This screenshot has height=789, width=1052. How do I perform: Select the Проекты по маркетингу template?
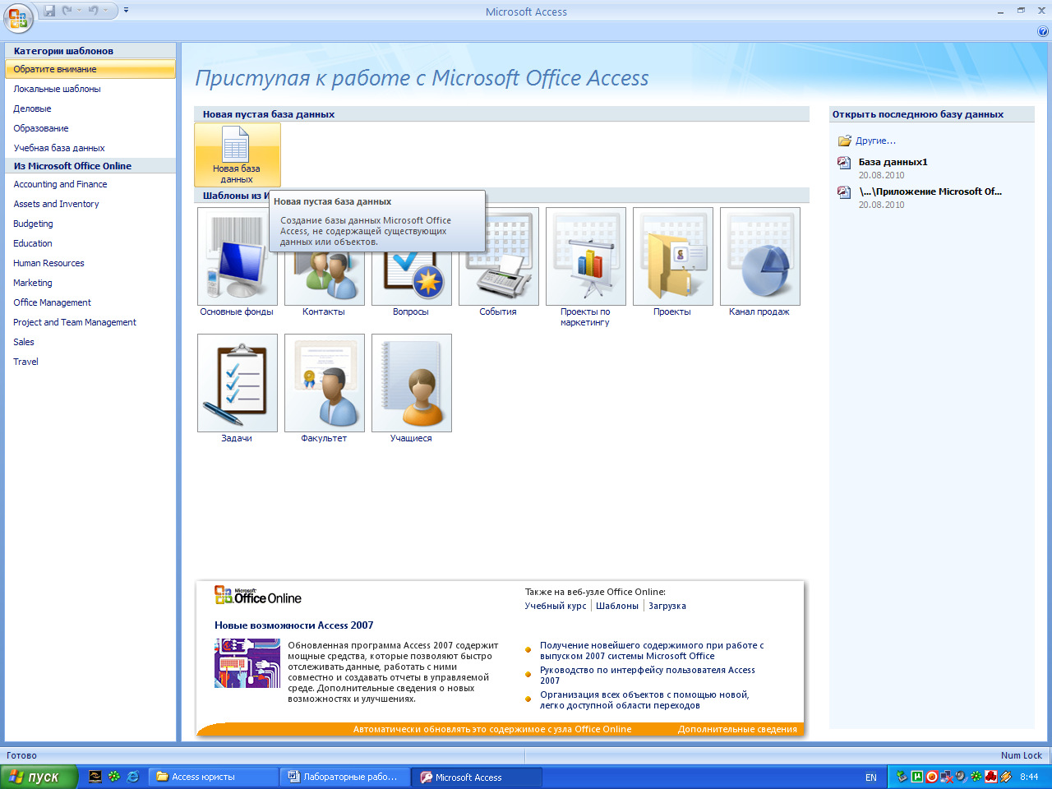click(585, 267)
